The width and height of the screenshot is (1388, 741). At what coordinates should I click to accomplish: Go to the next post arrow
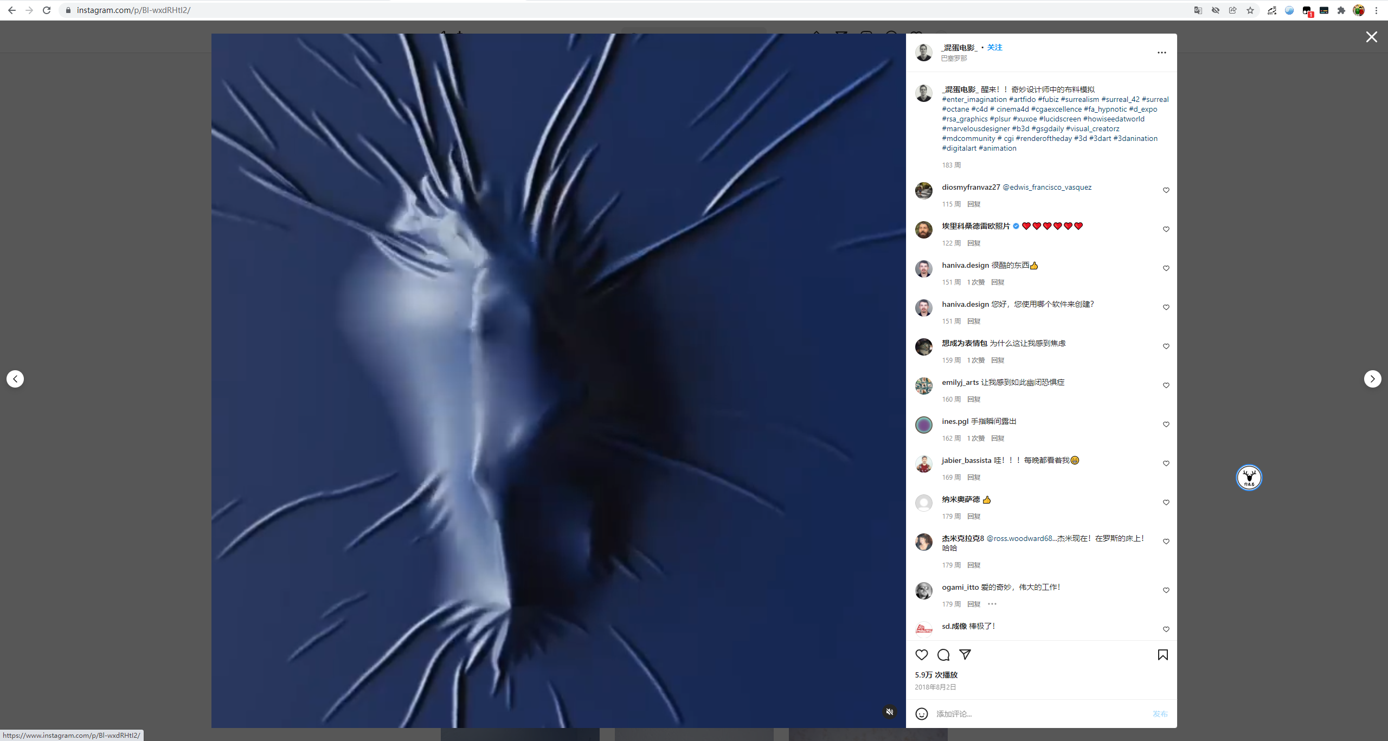(x=1372, y=379)
